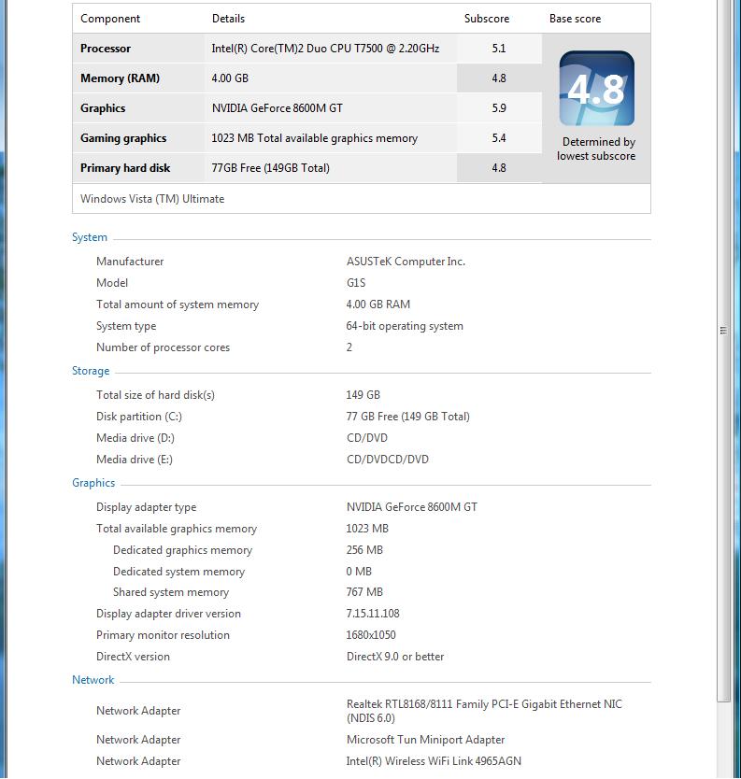This screenshot has width=741, height=779.
Task: Click 'Total amount of system memory' label
Action: [x=178, y=305]
